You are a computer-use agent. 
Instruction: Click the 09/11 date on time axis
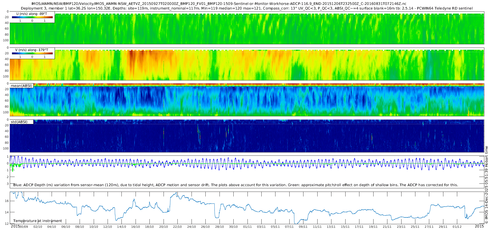pos(303,227)
